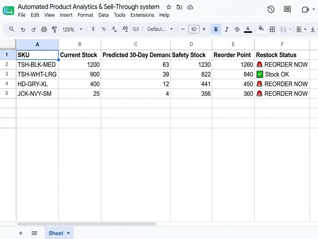The width and height of the screenshot is (318, 239).
Task: Open the zoom 125% dropdown
Action: (x=72, y=29)
